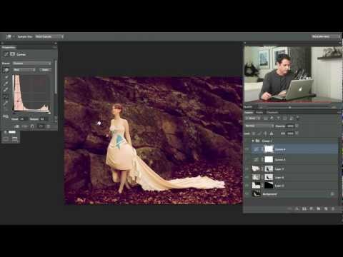This screenshot has height=257, width=343.
Task: Switch to the Layers tab
Action: coord(249,112)
